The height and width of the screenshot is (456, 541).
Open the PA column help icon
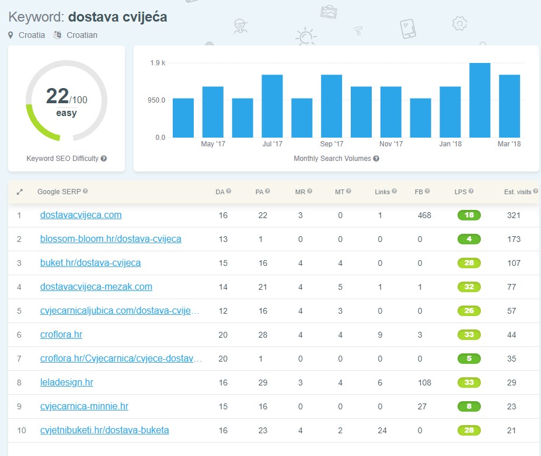[x=267, y=191]
